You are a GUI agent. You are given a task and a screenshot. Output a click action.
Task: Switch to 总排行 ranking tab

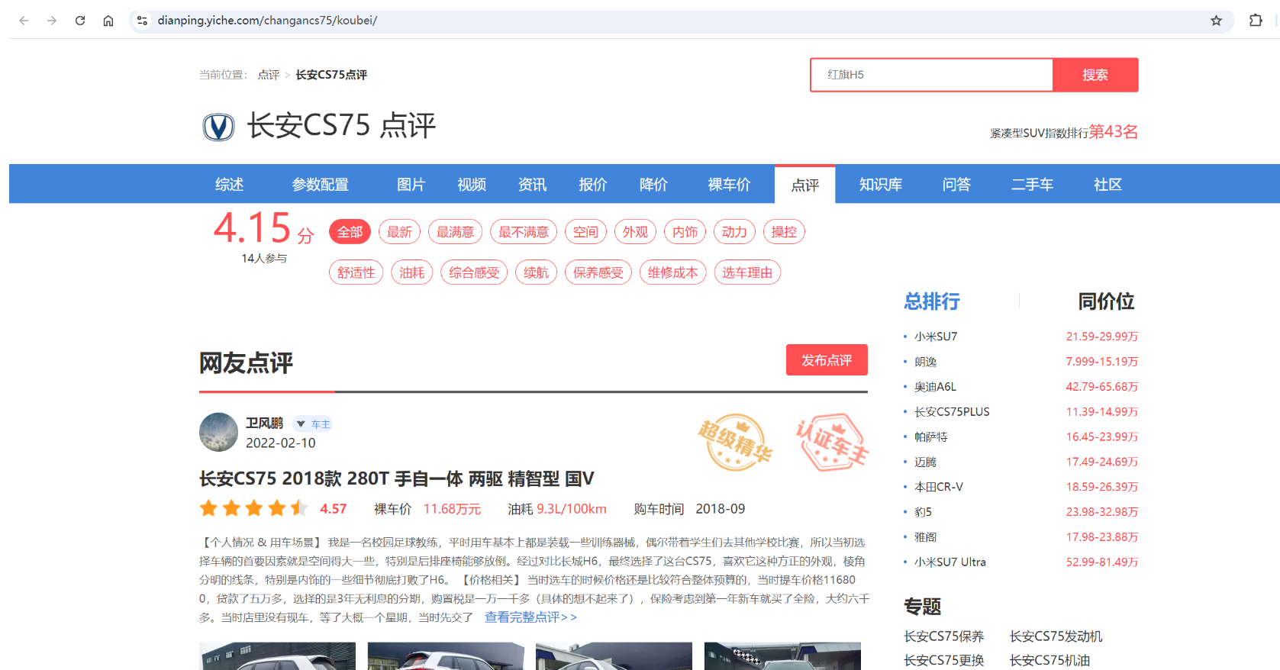pyautogui.click(x=932, y=301)
